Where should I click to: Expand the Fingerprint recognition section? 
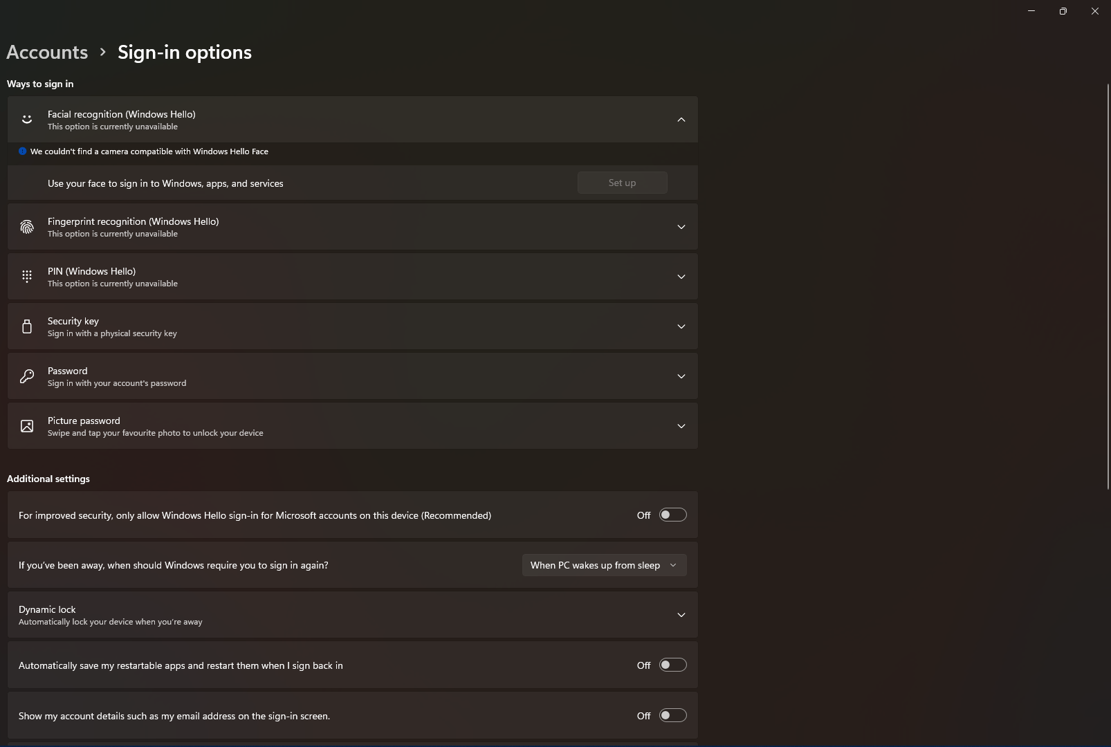pyautogui.click(x=681, y=226)
